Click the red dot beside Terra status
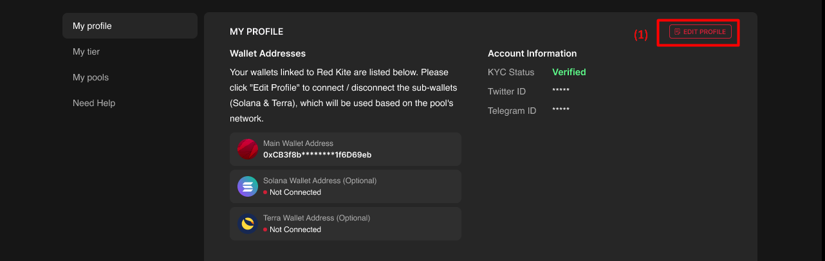This screenshot has height=261, width=825. tap(265, 230)
